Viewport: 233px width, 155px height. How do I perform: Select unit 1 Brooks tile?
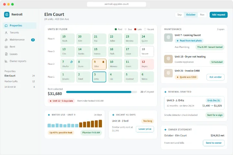67,77
